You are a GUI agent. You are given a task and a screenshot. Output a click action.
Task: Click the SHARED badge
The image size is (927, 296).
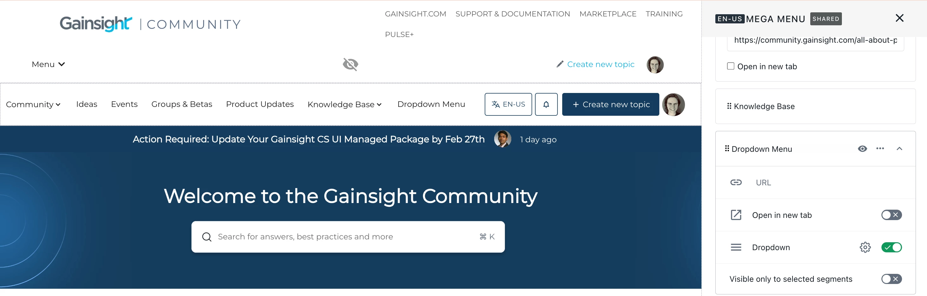(x=825, y=19)
